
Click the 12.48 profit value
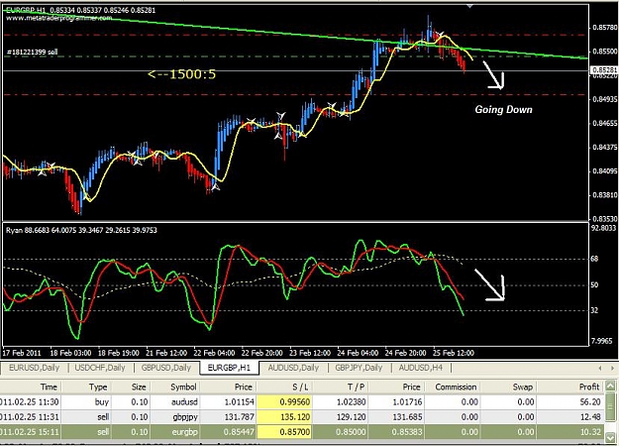590,417
